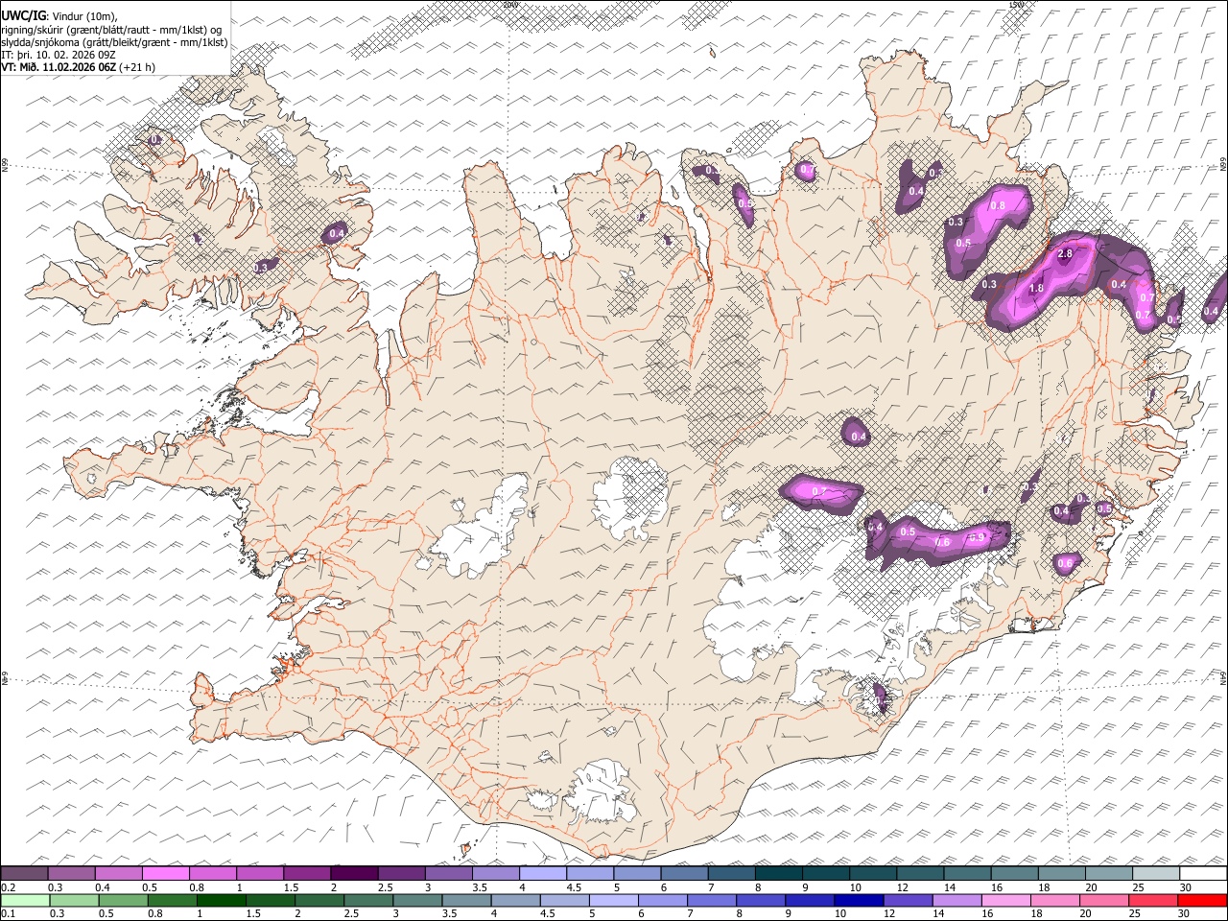Select lower legend light pink swatch at 16
This screenshot has height=921, width=1228.
(x=1005, y=900)
